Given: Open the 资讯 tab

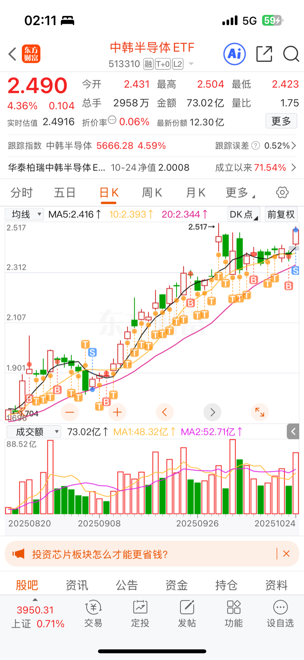Looking at the screenshot, I should click(77, 585).
